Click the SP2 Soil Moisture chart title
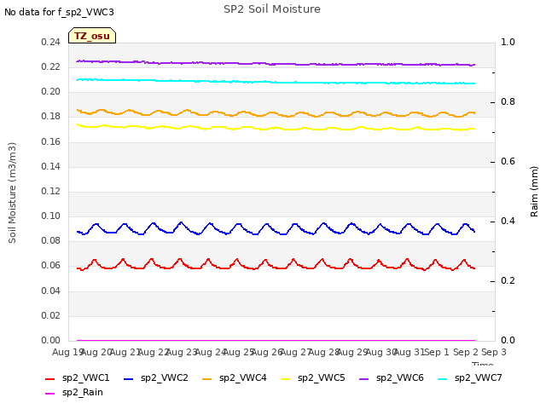Screen dimensions: 546x409 (272, 9)
